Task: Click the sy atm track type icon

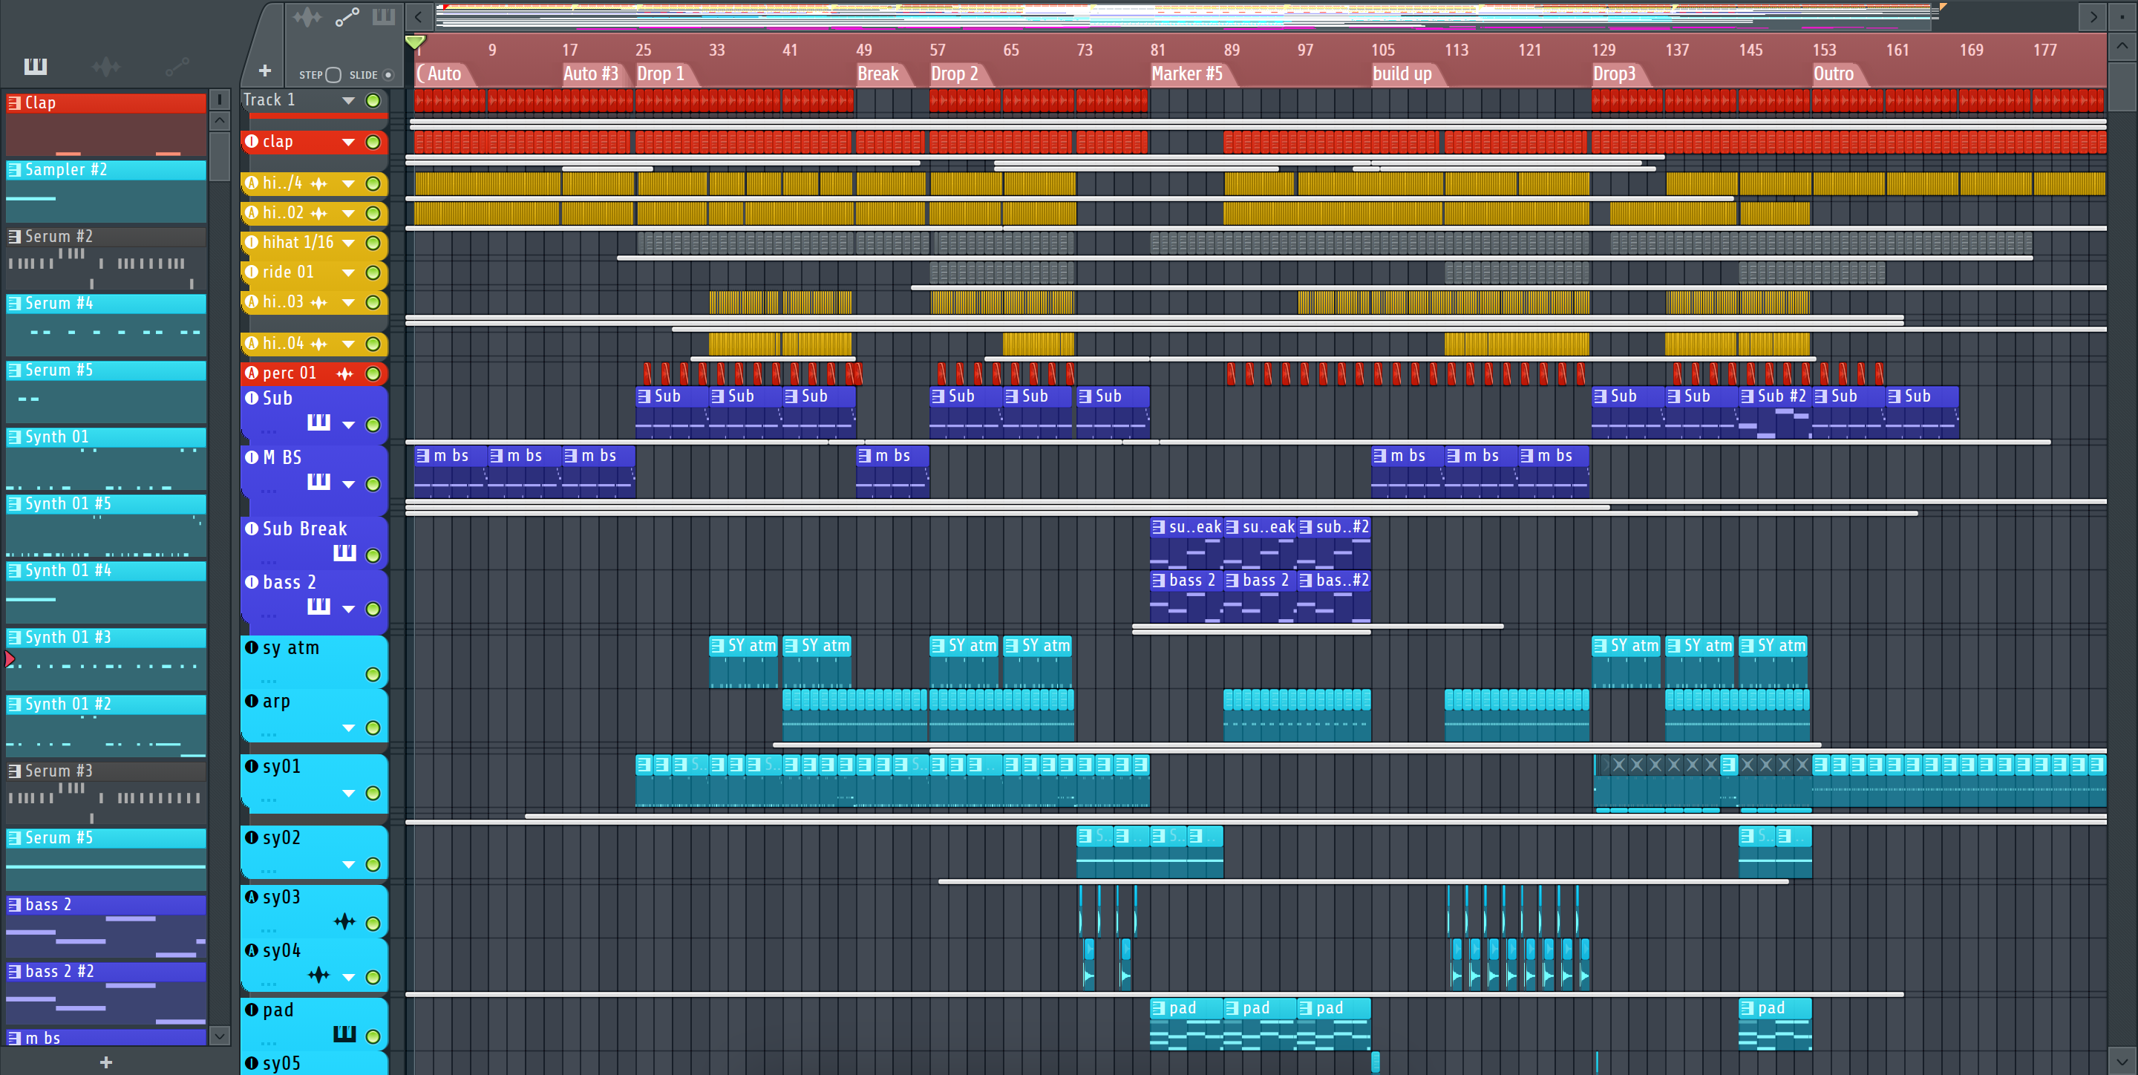Action: 252,647
